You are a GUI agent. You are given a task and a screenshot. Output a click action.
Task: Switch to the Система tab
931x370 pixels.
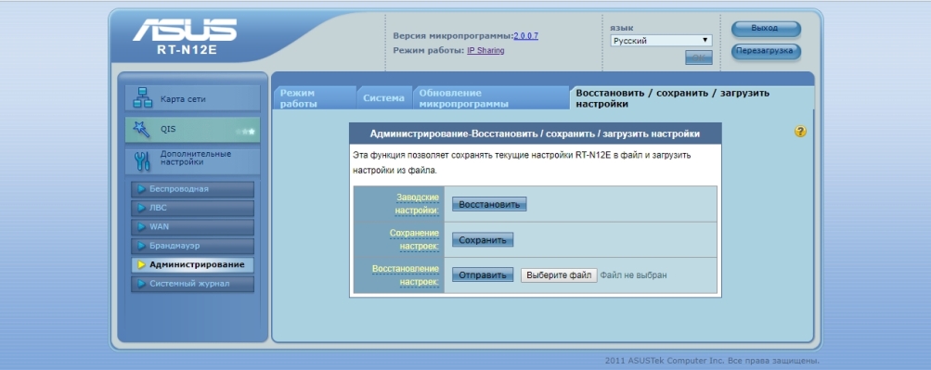tap(384, 98)
